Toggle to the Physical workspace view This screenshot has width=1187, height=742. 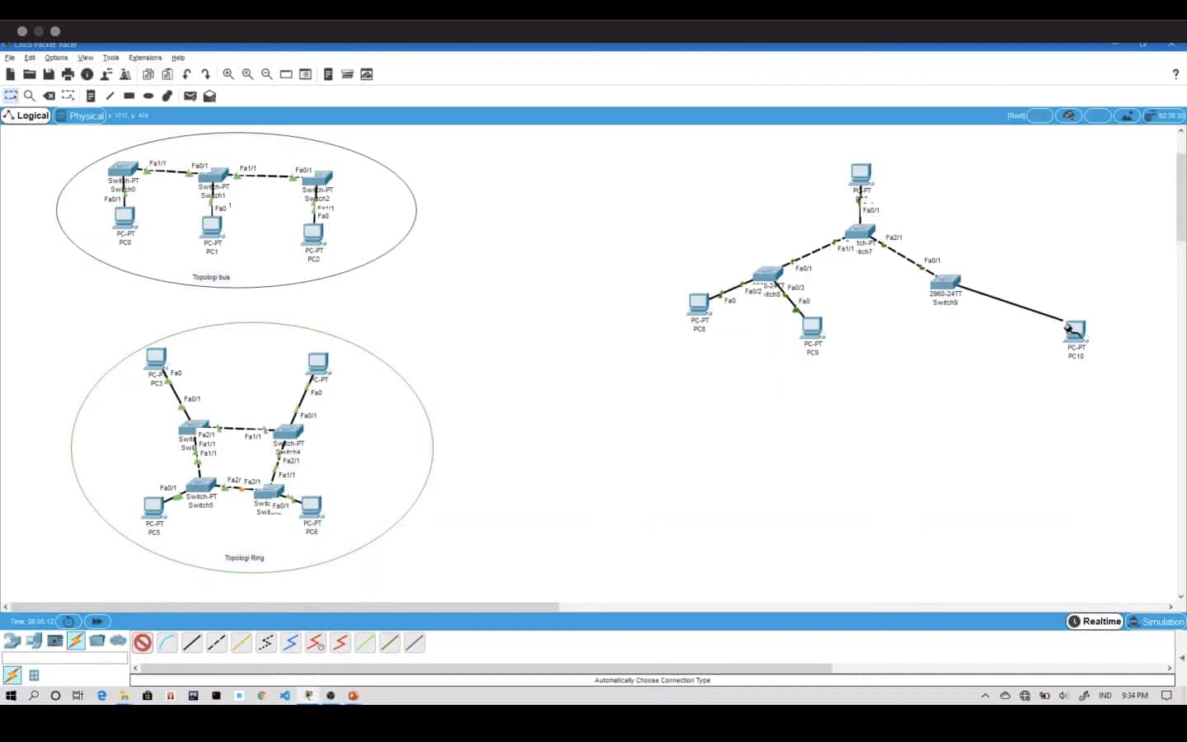pyautogui.click(x=81, y=116)
